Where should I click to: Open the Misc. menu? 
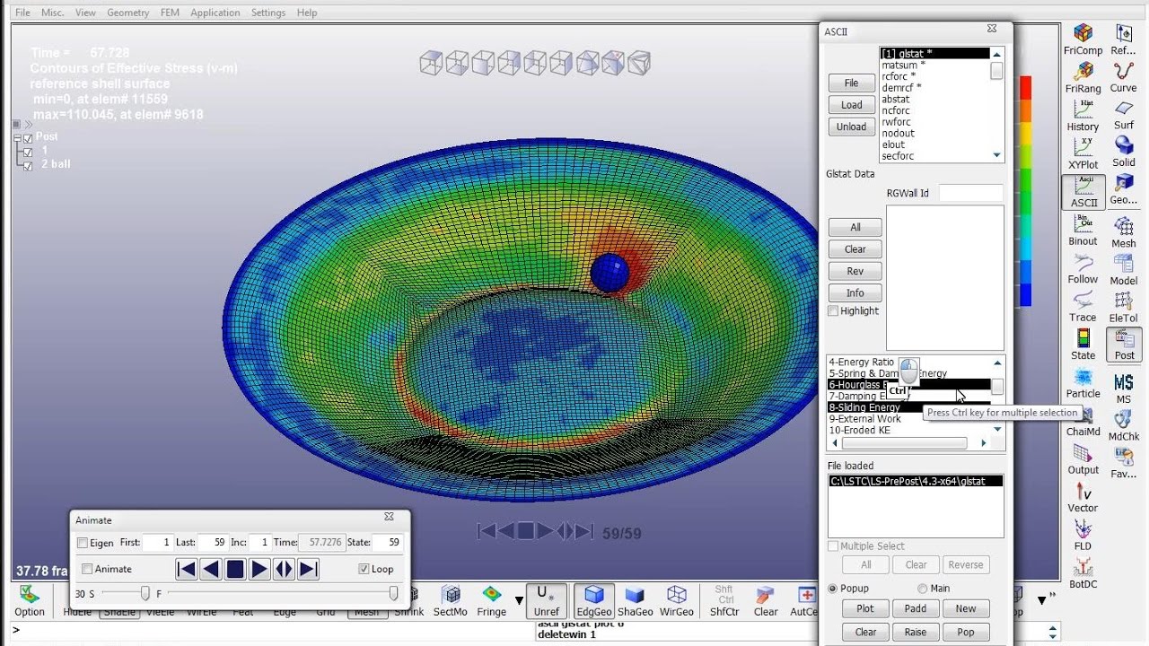pyautogui.click(x=52, y=13)
